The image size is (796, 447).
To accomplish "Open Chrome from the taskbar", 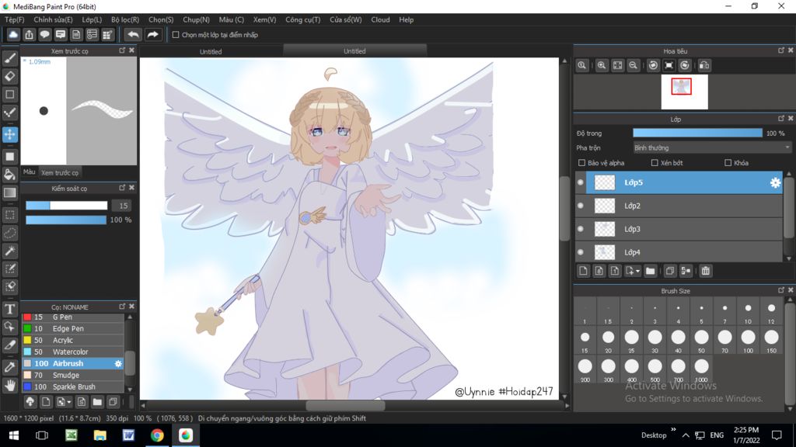I will 157,435.
